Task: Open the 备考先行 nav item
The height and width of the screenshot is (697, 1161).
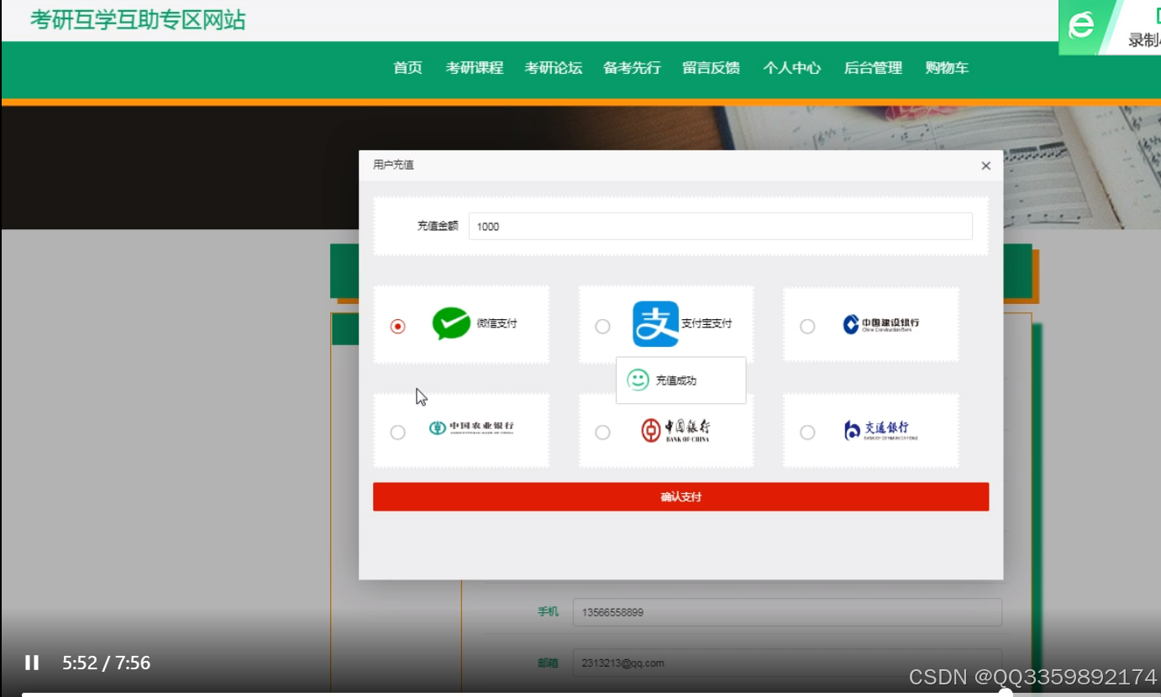Action: pyautogui.click(x=632, y=68)
